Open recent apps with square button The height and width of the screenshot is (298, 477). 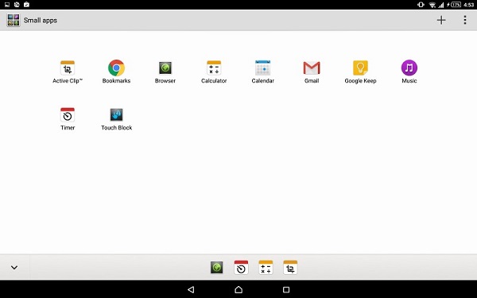coord(286,289)
